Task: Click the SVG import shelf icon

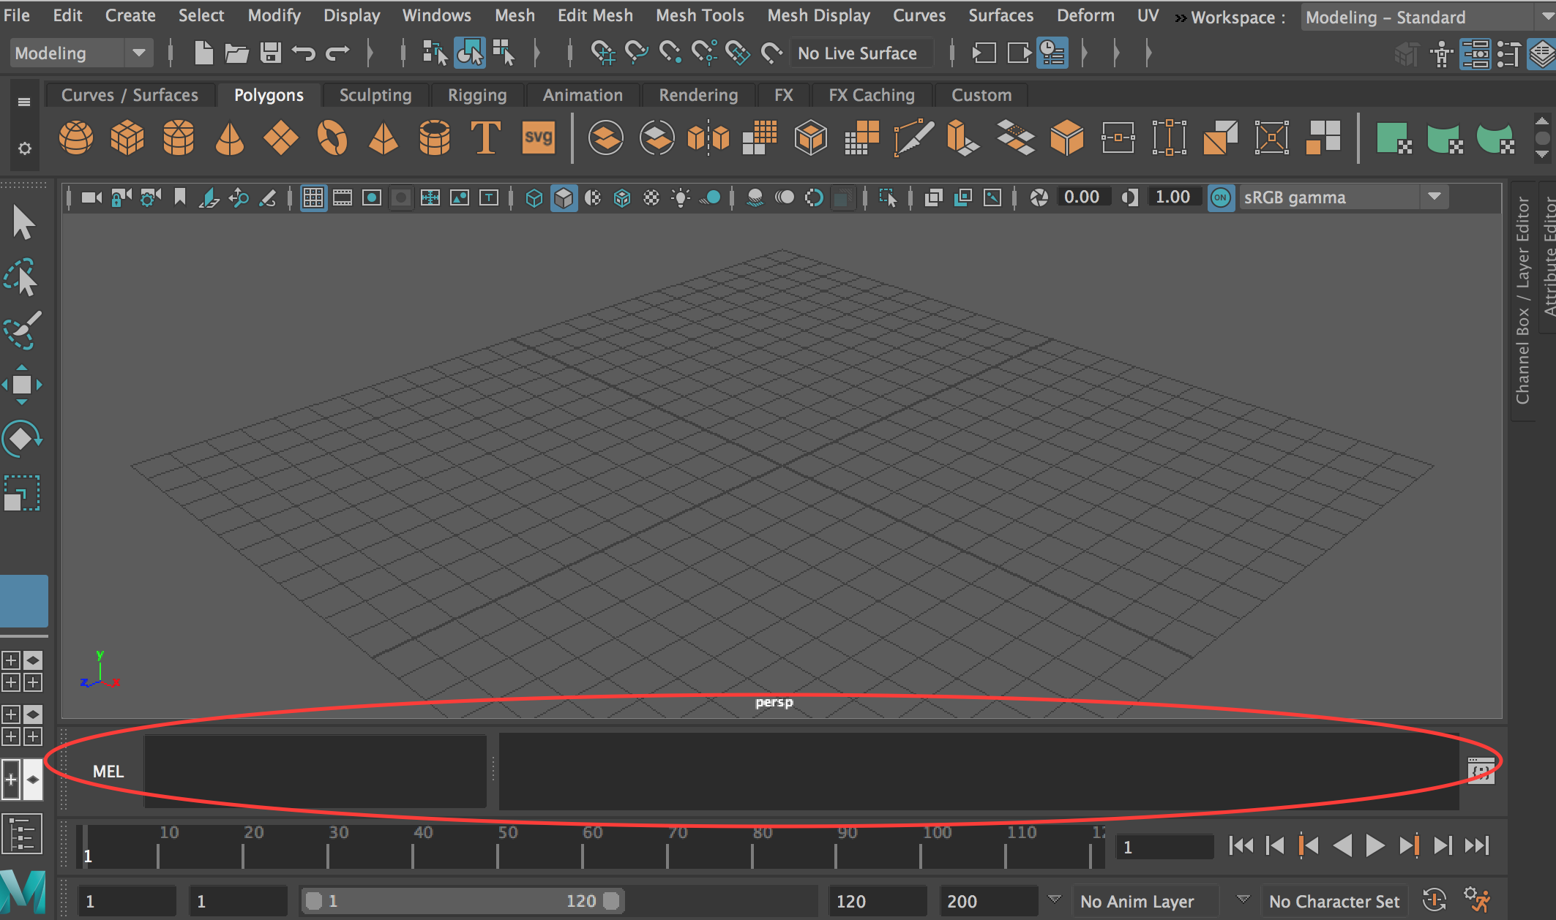Action: pyautogui.click(x=539, y=137)
